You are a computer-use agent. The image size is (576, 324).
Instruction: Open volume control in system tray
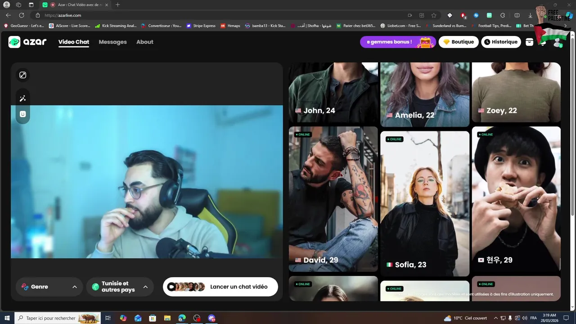tap(525, 318)
